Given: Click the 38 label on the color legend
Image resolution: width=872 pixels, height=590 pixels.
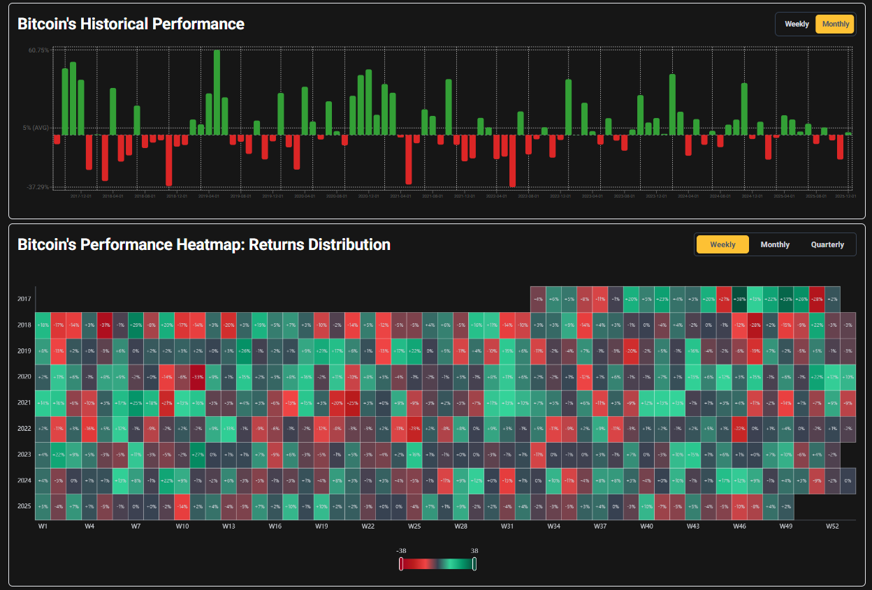Looking at the screenshot, I should tap(474, 550).
